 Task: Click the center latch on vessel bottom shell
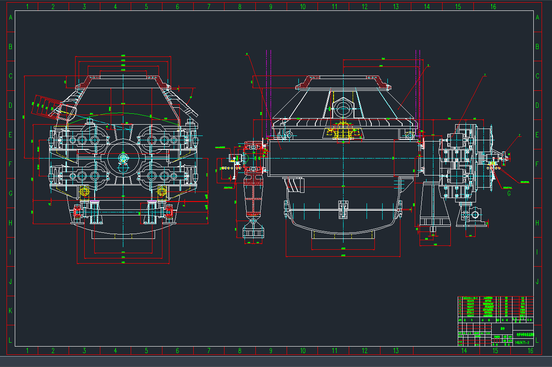click(343, 208)
